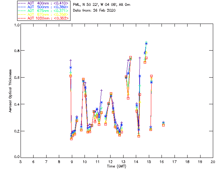
Task: Click the AOT 675nm legend entry
Action: 43,11
